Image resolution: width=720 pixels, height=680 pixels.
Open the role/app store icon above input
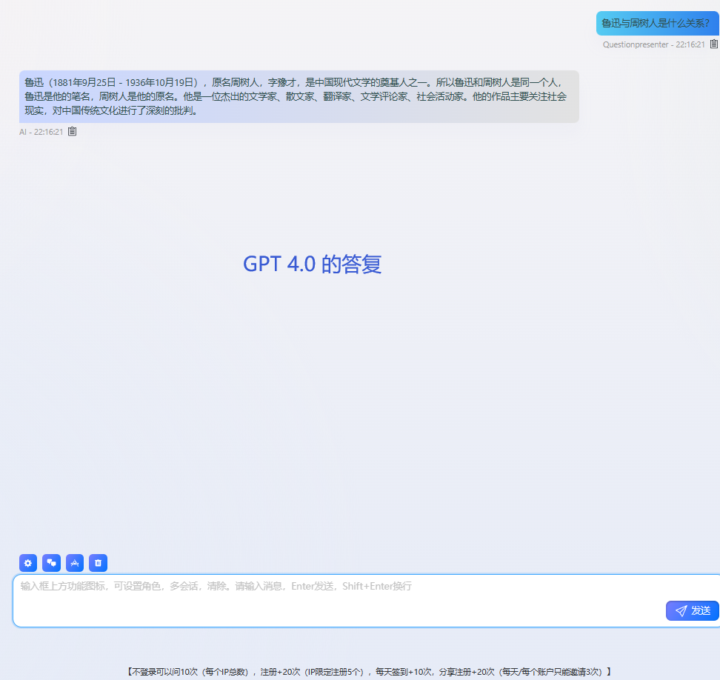click(x=75, y=563)
